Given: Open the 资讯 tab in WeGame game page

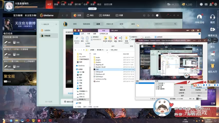Looking at the screenshot, I should [x=75, y=24].
